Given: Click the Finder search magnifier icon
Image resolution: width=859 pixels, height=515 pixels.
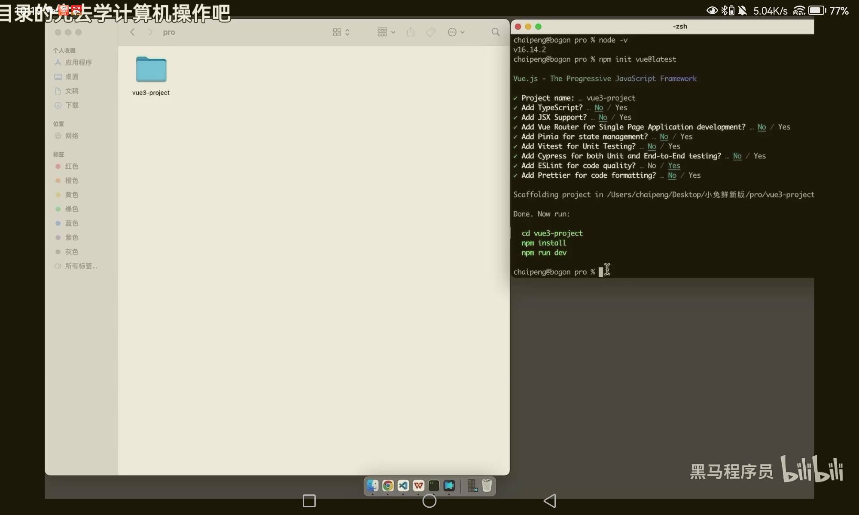Looking at the screenshot, I should point(496,32).
